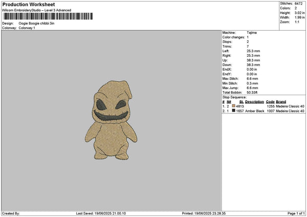Viewport: 307px width, 217px height.
Task: Click the N# column header
Action: [x=229, y=101]
